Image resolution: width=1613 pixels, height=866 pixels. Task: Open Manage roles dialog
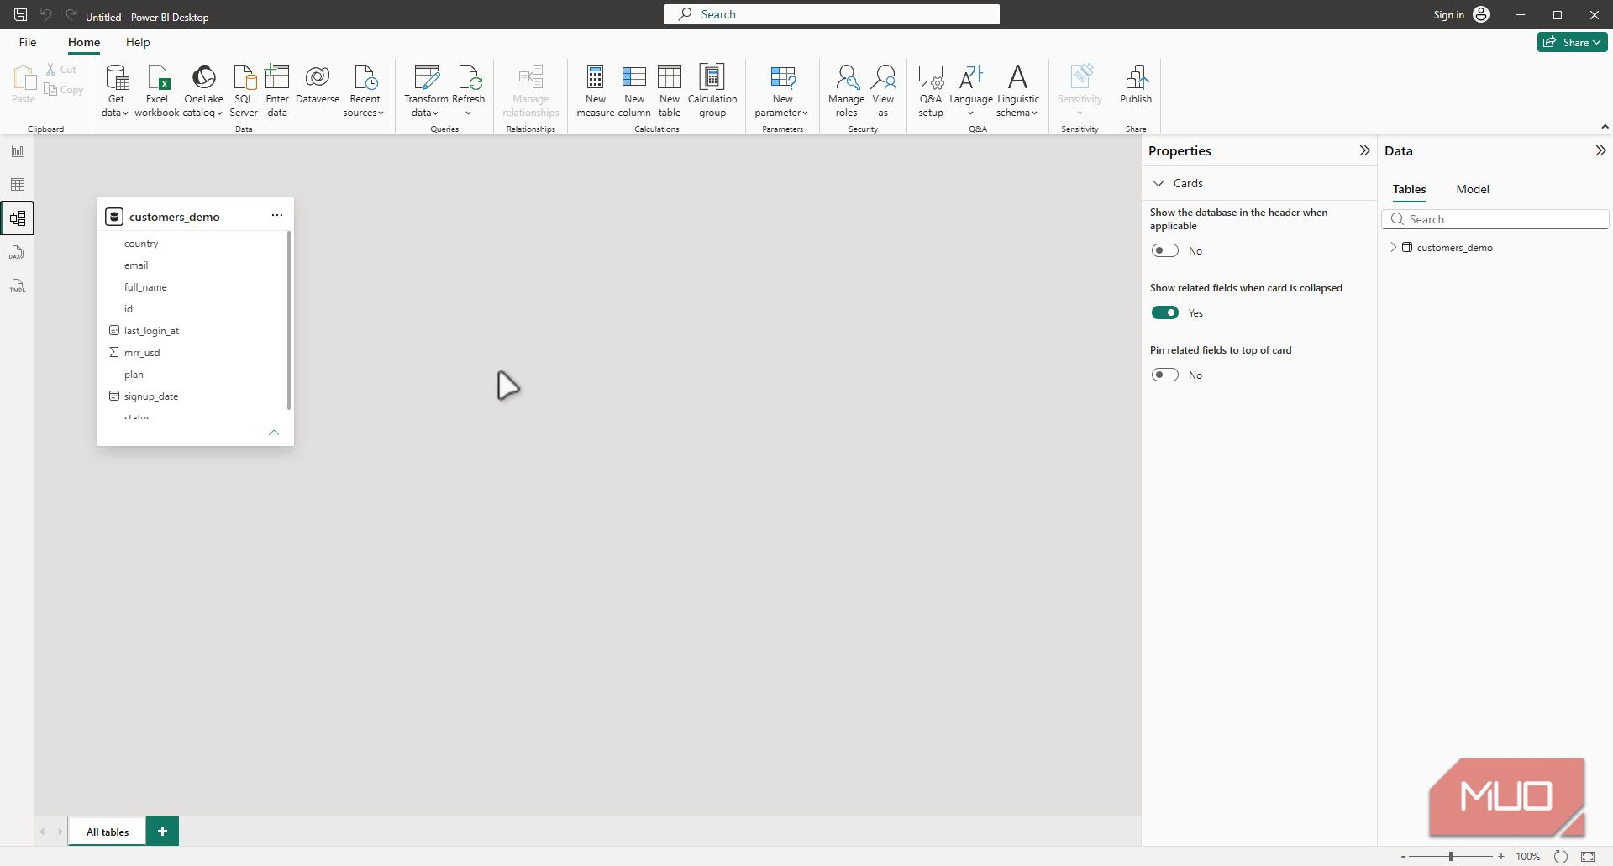tap(846, 91)
